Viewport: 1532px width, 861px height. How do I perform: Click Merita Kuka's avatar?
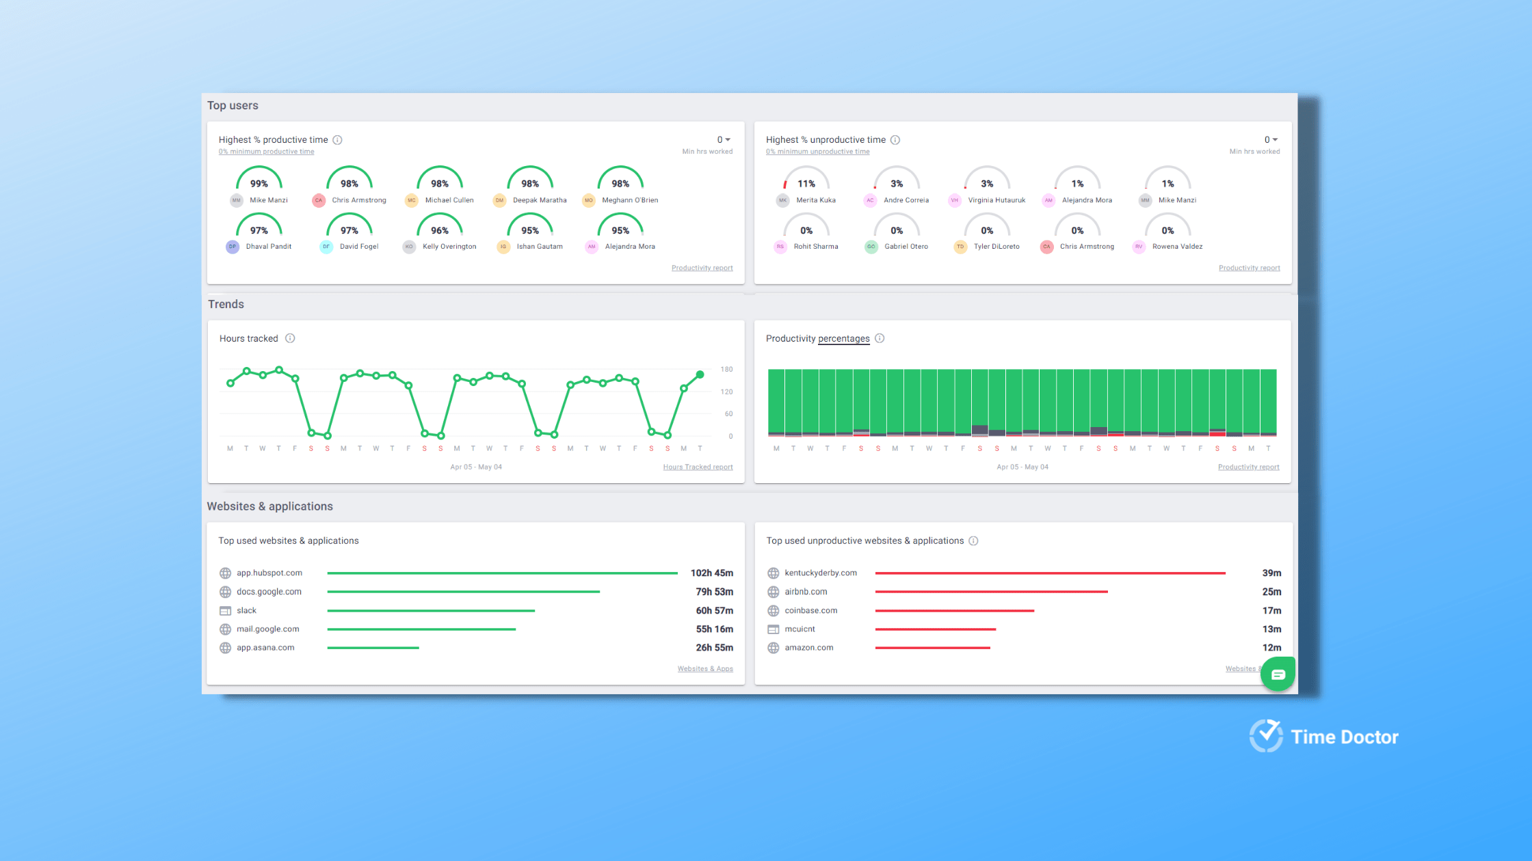(x=783, y=200)
